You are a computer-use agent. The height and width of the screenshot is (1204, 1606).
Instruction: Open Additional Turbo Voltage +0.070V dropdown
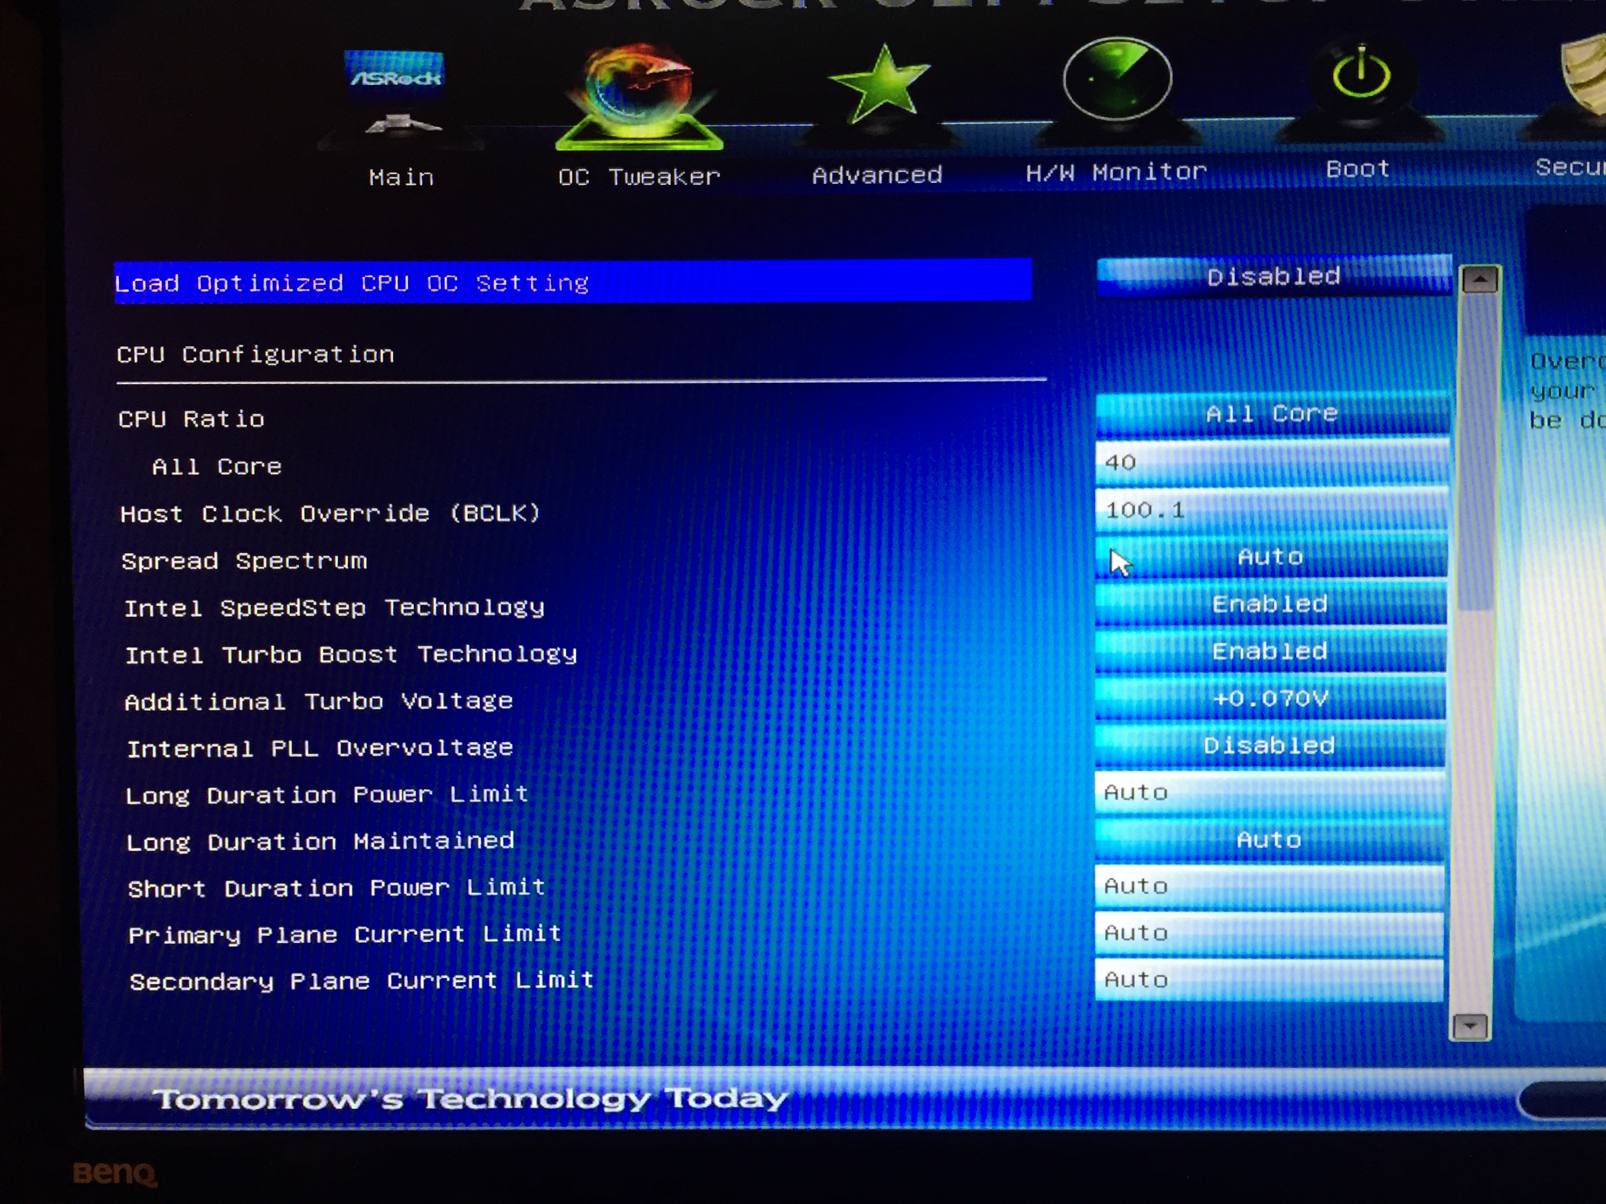[x=1270, y=698]
